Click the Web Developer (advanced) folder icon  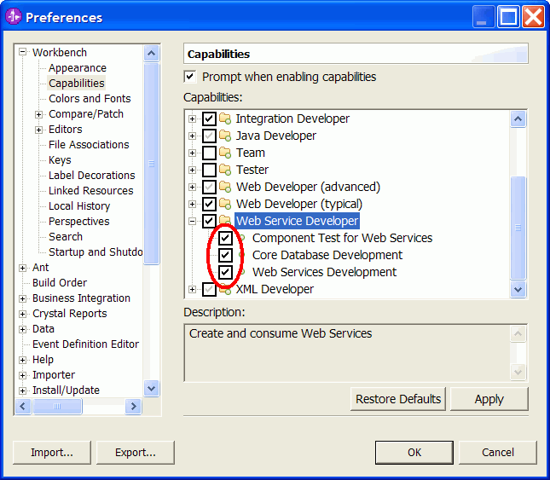[225, 187]
